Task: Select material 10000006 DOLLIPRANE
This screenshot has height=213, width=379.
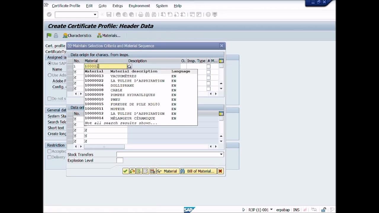Action: coord(141,85)
